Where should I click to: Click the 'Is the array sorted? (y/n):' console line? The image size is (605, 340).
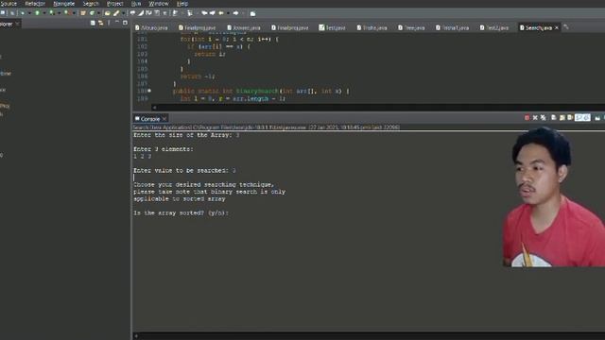[x=181, y=212]
